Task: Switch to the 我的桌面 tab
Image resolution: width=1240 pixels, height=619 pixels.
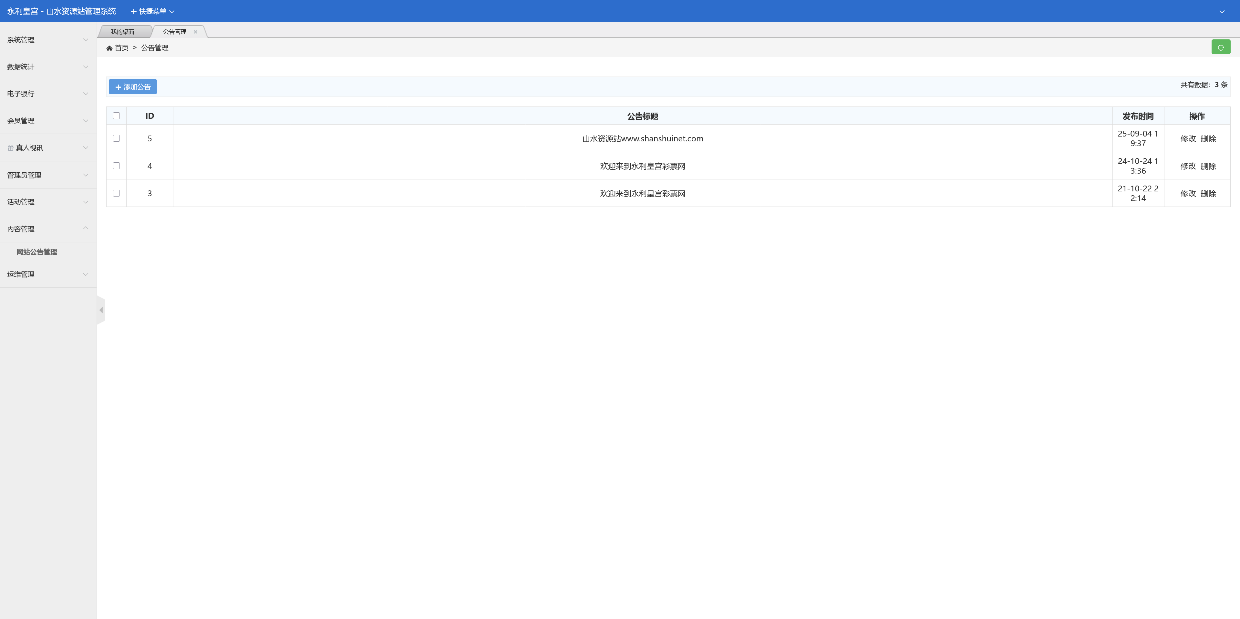Action: (122, 32)
